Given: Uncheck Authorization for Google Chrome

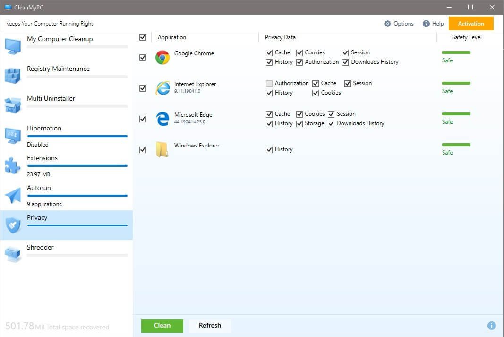Looking at the screenshot, I should [x=299, y=62].
